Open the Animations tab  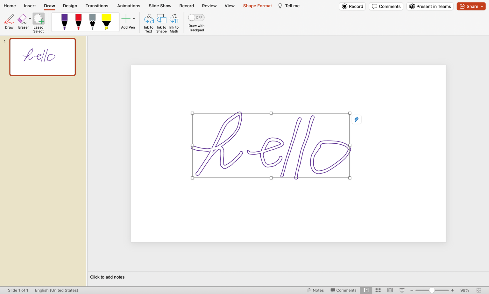[x=129, y=6]
